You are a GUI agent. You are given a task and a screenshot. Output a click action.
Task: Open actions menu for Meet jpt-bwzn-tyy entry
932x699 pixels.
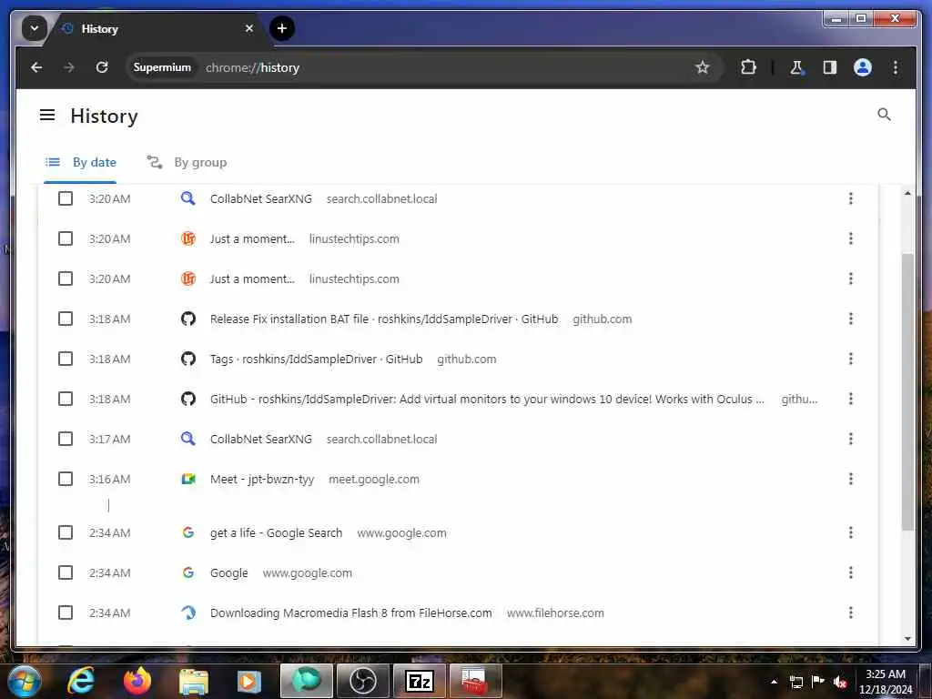(x=851, y=479)
